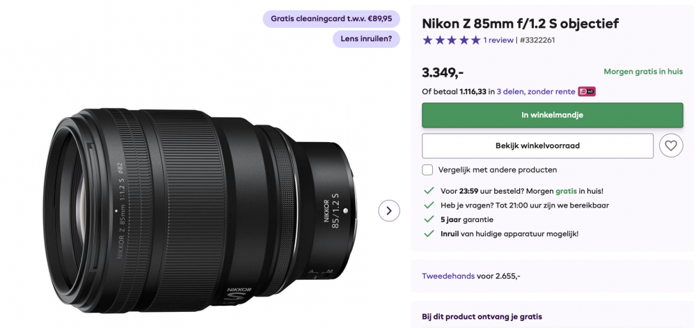
Task: Click Bij dit product ontvang je gratis
Action: click(482, 317)
